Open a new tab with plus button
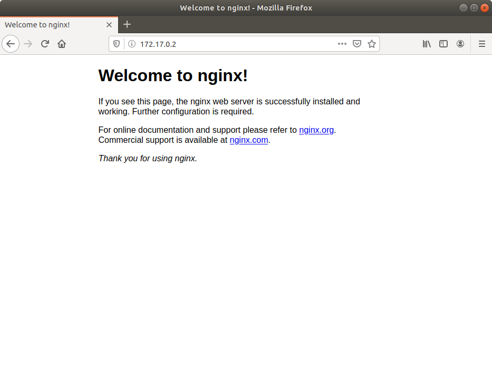The image size is (492, 380). [127, 25]
